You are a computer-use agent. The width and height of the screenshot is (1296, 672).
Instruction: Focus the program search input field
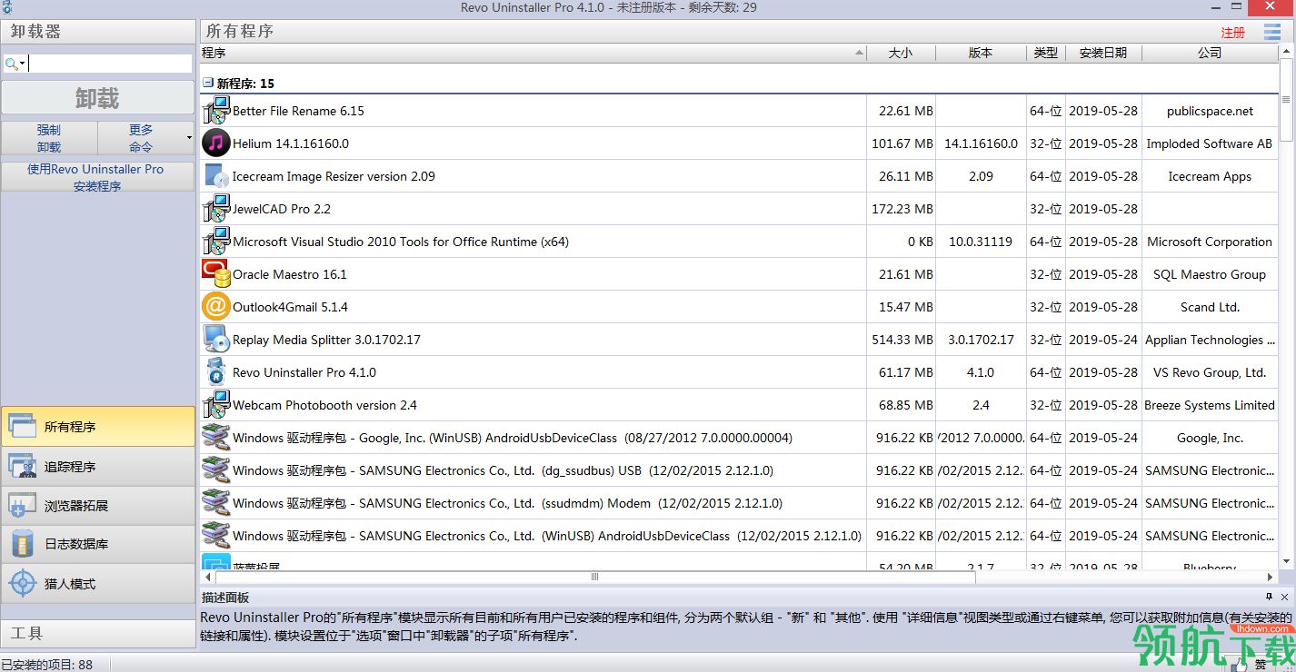pyautogui.click(x=109, y=64)
